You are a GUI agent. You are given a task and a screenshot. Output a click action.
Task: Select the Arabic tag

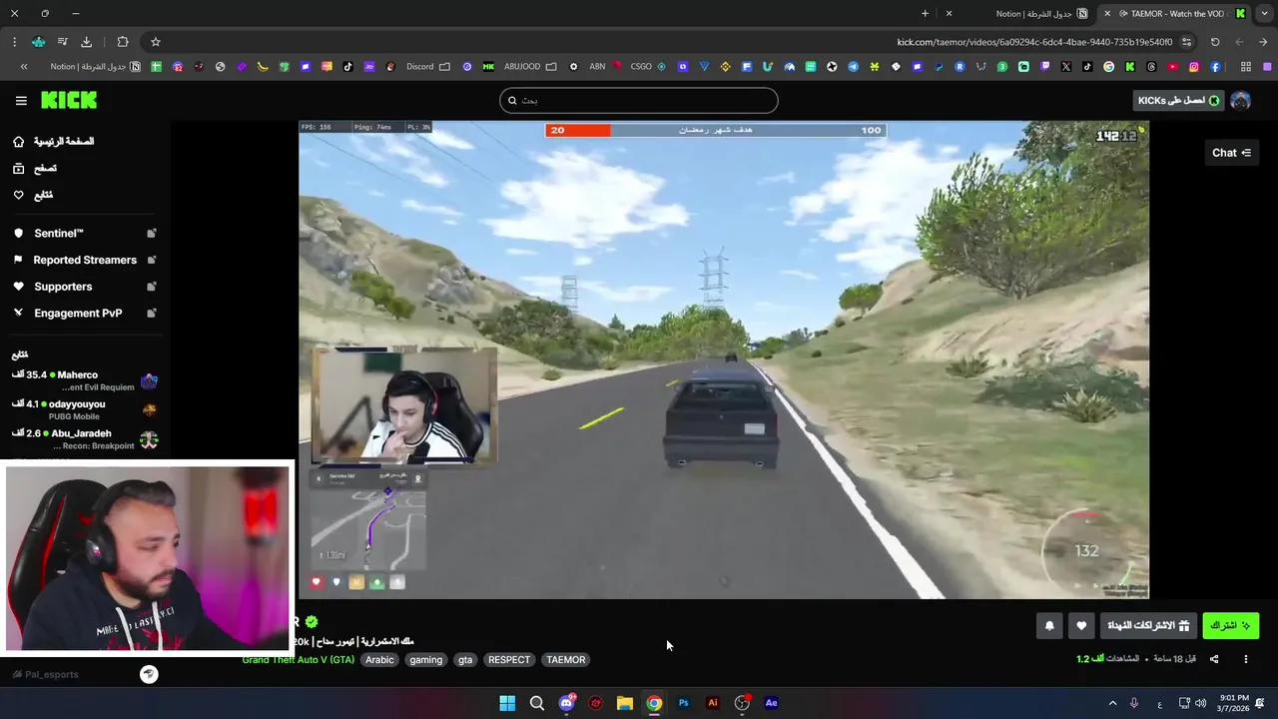[379, 660]
